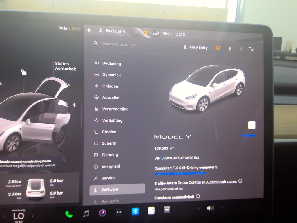Open the music note app in dock
297x223 pixels.
86,214
